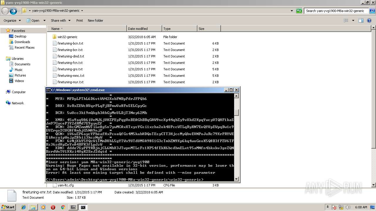Expand the view options dropdown arrow
The width and height of the screenshot is (376, 211).
point(353,21)
